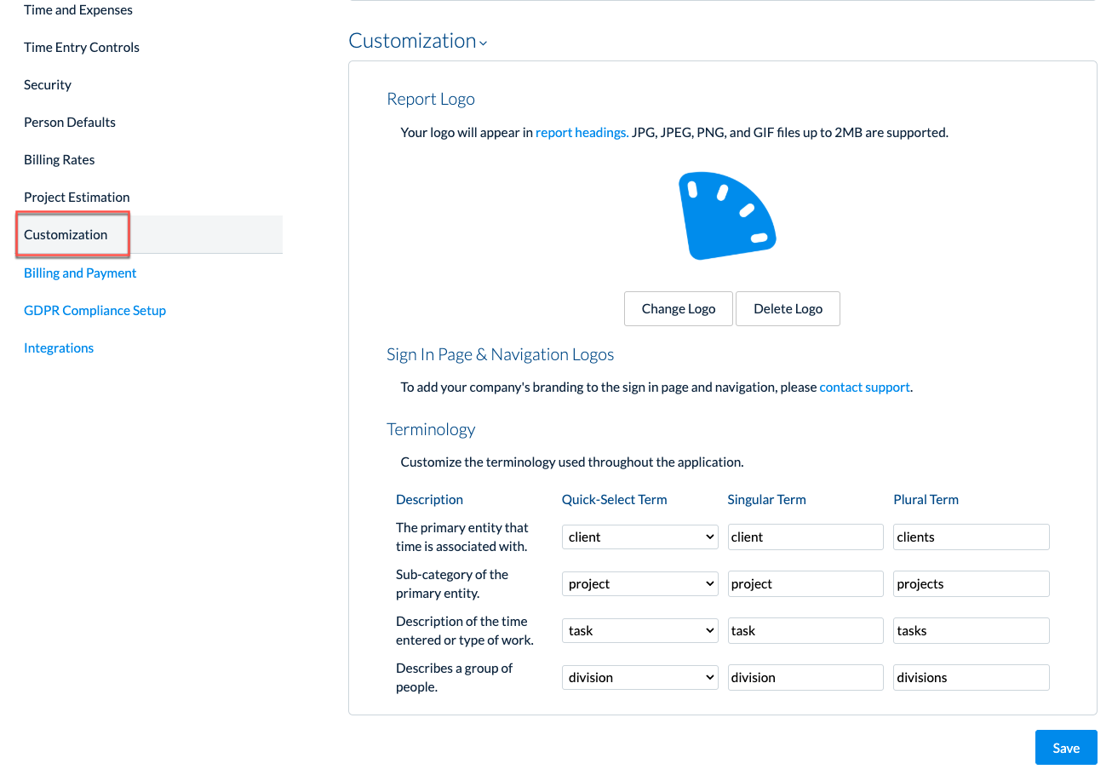Open the division Quick-Select Term dropdown
The height and width of the screenshot is (775, 1112).
point(639,677)
